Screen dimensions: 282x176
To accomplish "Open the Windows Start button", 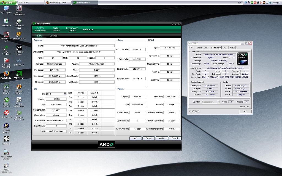I will click(x=8, y=2).
